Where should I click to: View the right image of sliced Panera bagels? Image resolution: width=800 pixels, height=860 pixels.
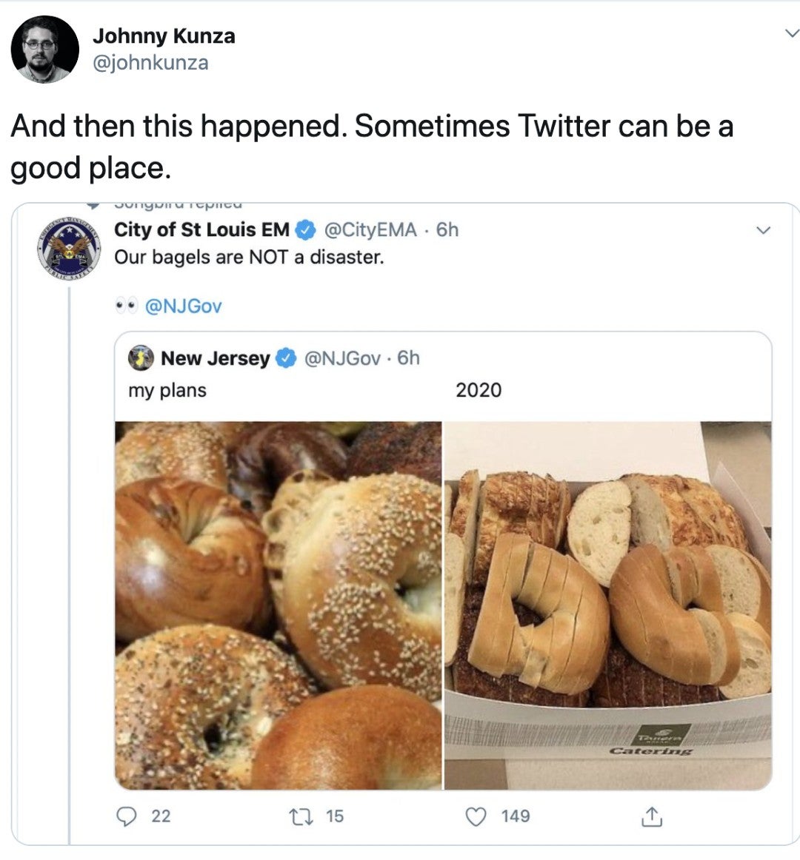[608, 605]
